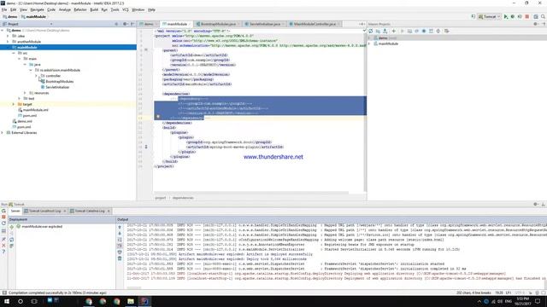
Task: Reimport all Maven projects
Action: pyautogui.click(x=370, y=31)
